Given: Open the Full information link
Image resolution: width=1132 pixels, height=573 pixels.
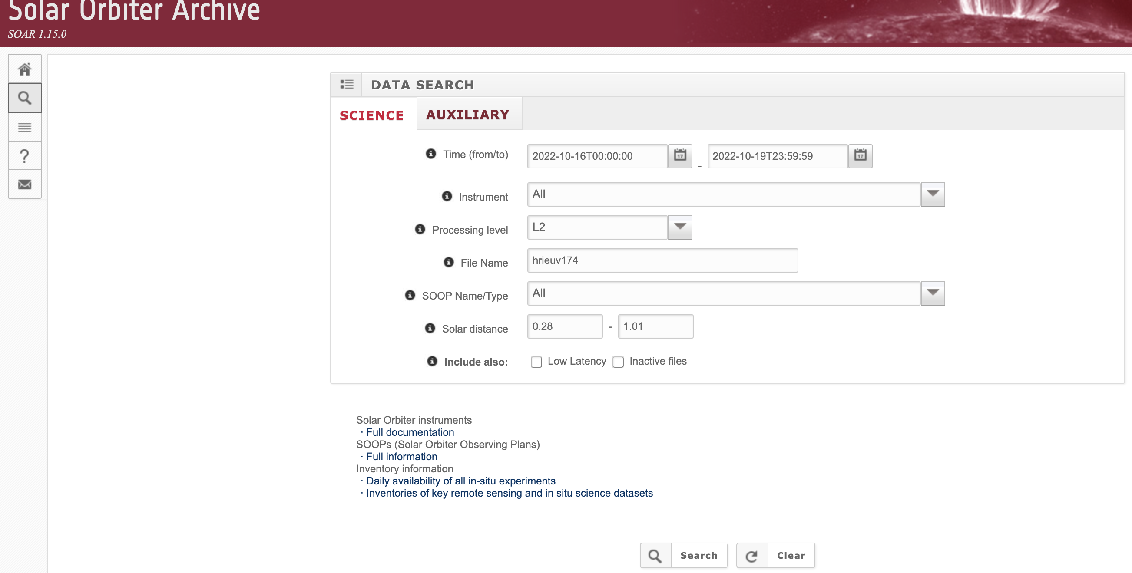Looking at the screenshot, I should [x=402, y=457].
